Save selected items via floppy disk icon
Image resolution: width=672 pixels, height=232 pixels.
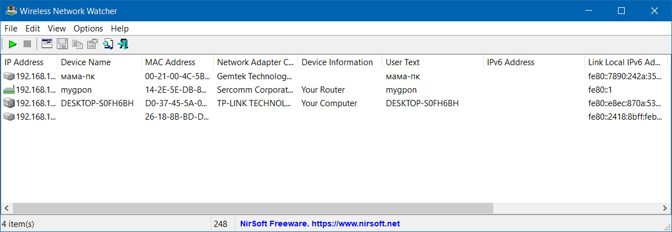(62, 44)
